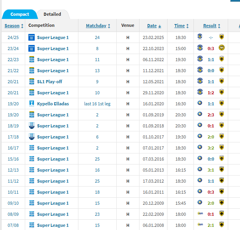Click away team crest in 12/13 row
The width and height of the screenshot is (240, 230).
pyautogui.click(x=221, y=170)
